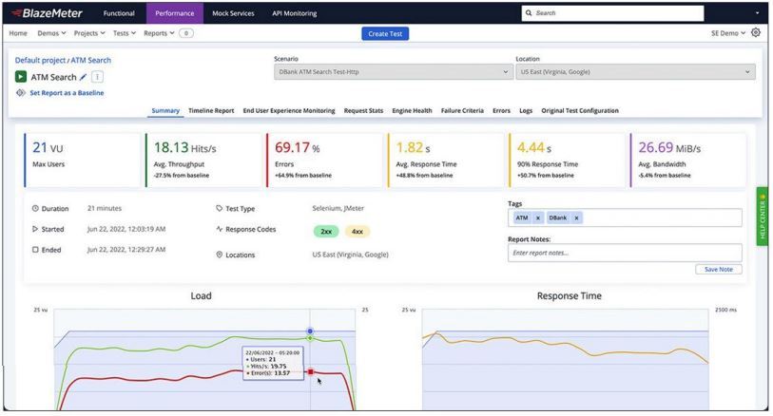Screen dimensions: 773x416
Task: Click the reports counter badge showing 0
Action: (186, 33)
